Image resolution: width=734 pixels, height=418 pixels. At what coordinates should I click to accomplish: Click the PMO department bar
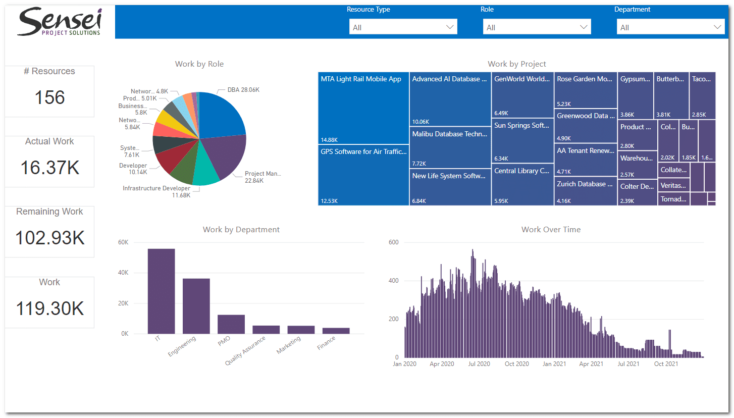(x=231, y=324)
